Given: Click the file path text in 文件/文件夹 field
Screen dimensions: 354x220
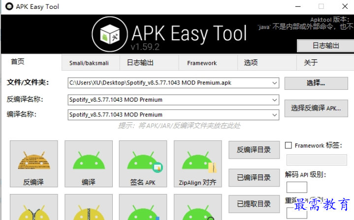Looking at the screenshot, I should point(150,83).
